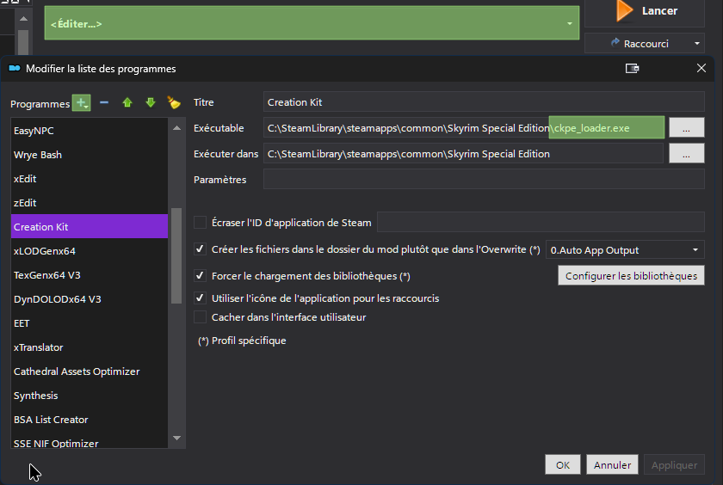The width and height of the screenshot is (723, 485).
Task: Move program up with green arrow
Action: pyautogui.click(x=127, y=102)
